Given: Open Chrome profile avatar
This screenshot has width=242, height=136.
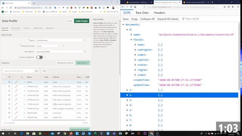Looking at the screenshot, I should coord(113,8).
